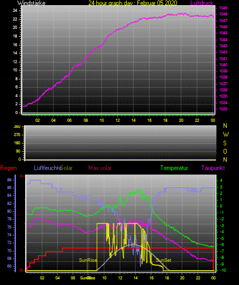
Task: Click hour 16 on temperature graph time axis
Action: [x=151, y=278]
